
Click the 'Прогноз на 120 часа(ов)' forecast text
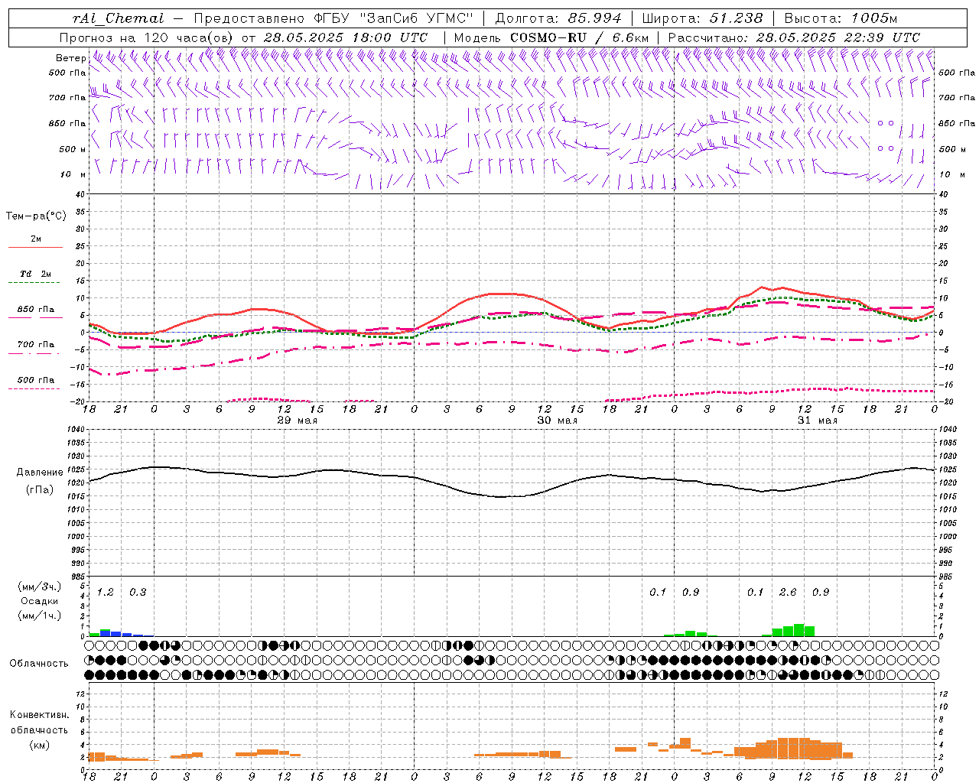click(x=146, y=37)
